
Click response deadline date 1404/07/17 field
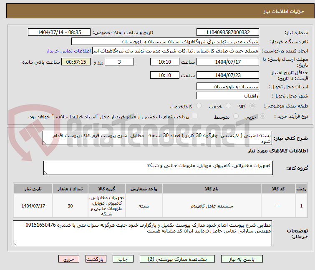click(228, 62)
